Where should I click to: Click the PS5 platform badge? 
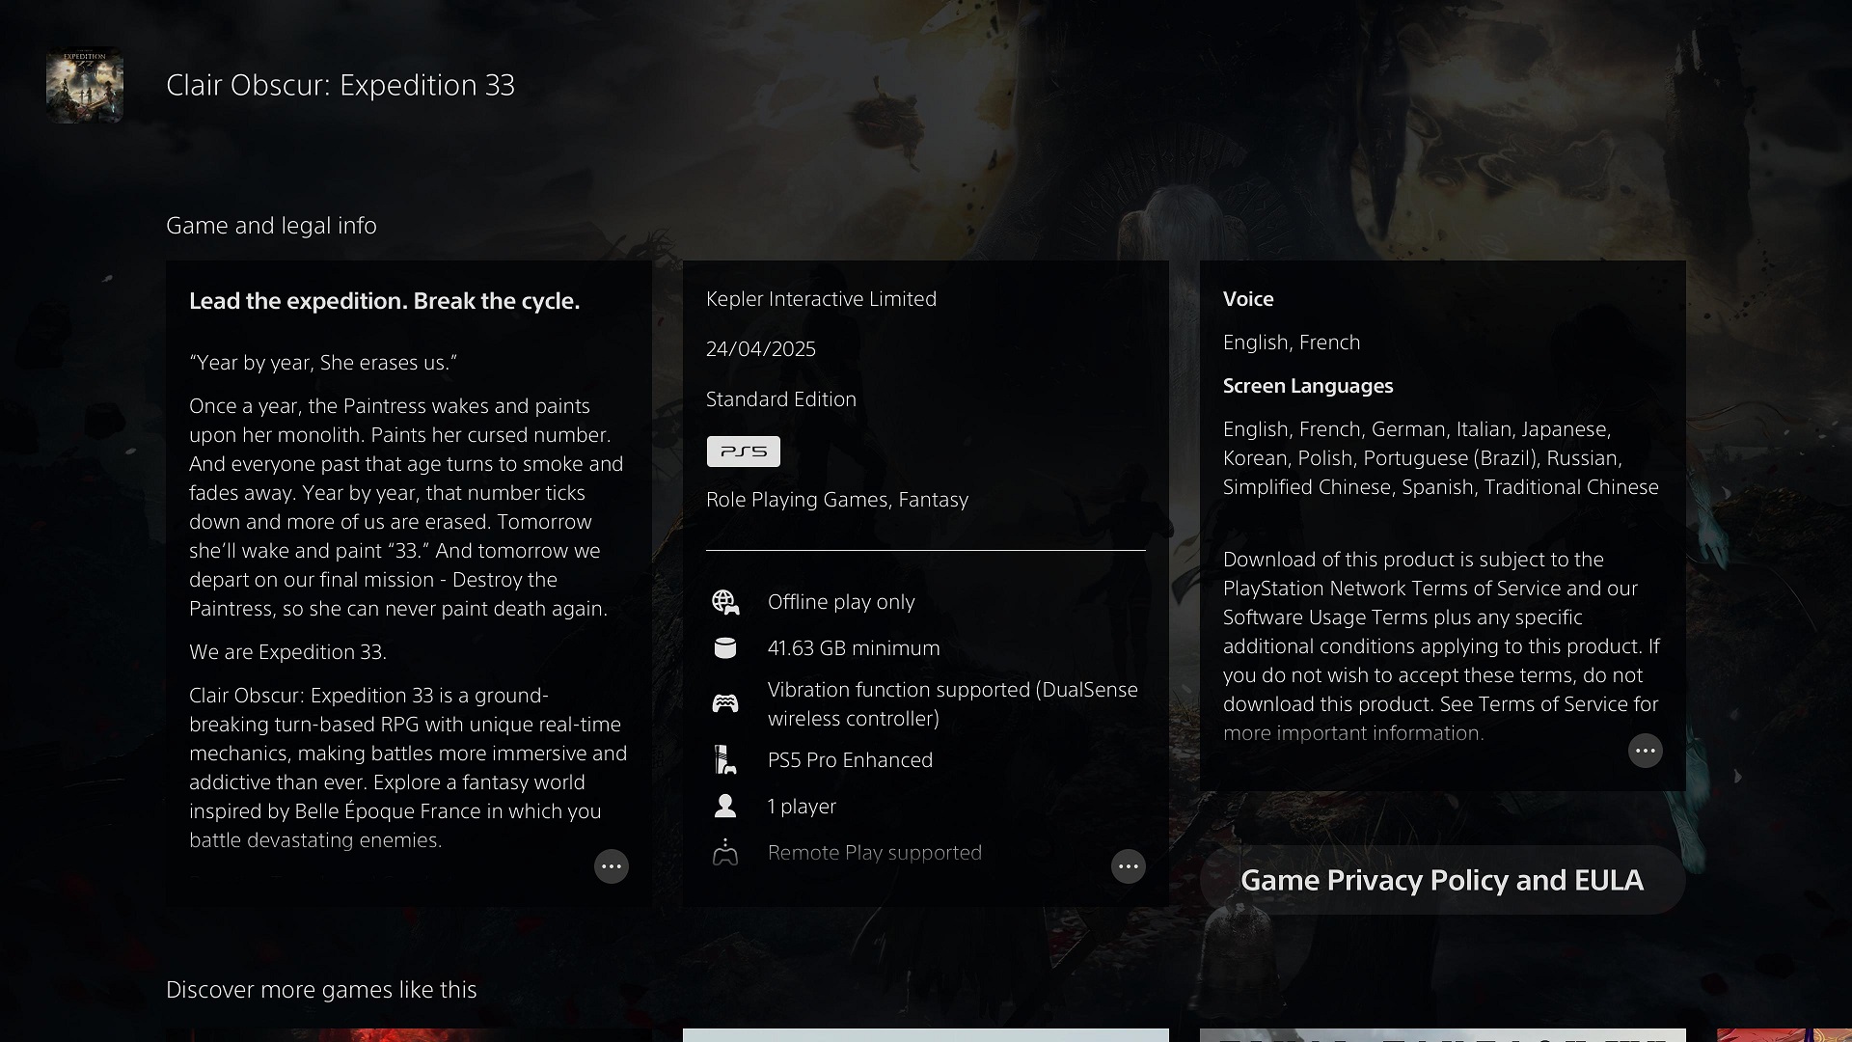[743, 451]
